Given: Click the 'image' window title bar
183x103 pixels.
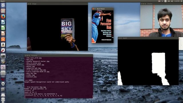Looking at the screenshot, I should 57,4.
